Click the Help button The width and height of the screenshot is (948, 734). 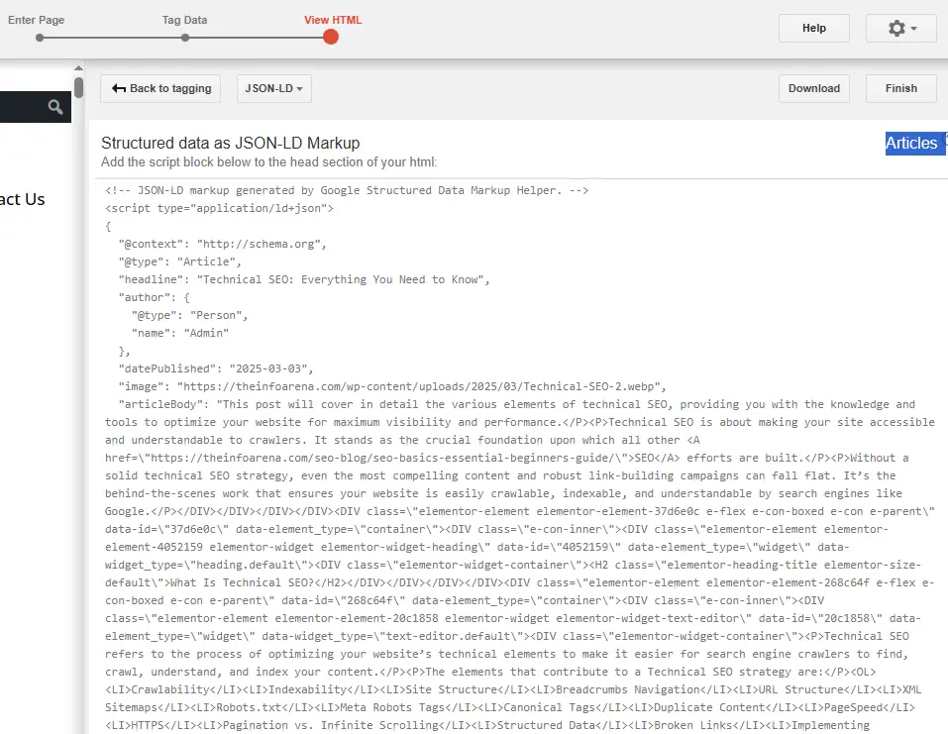(814, 29)
